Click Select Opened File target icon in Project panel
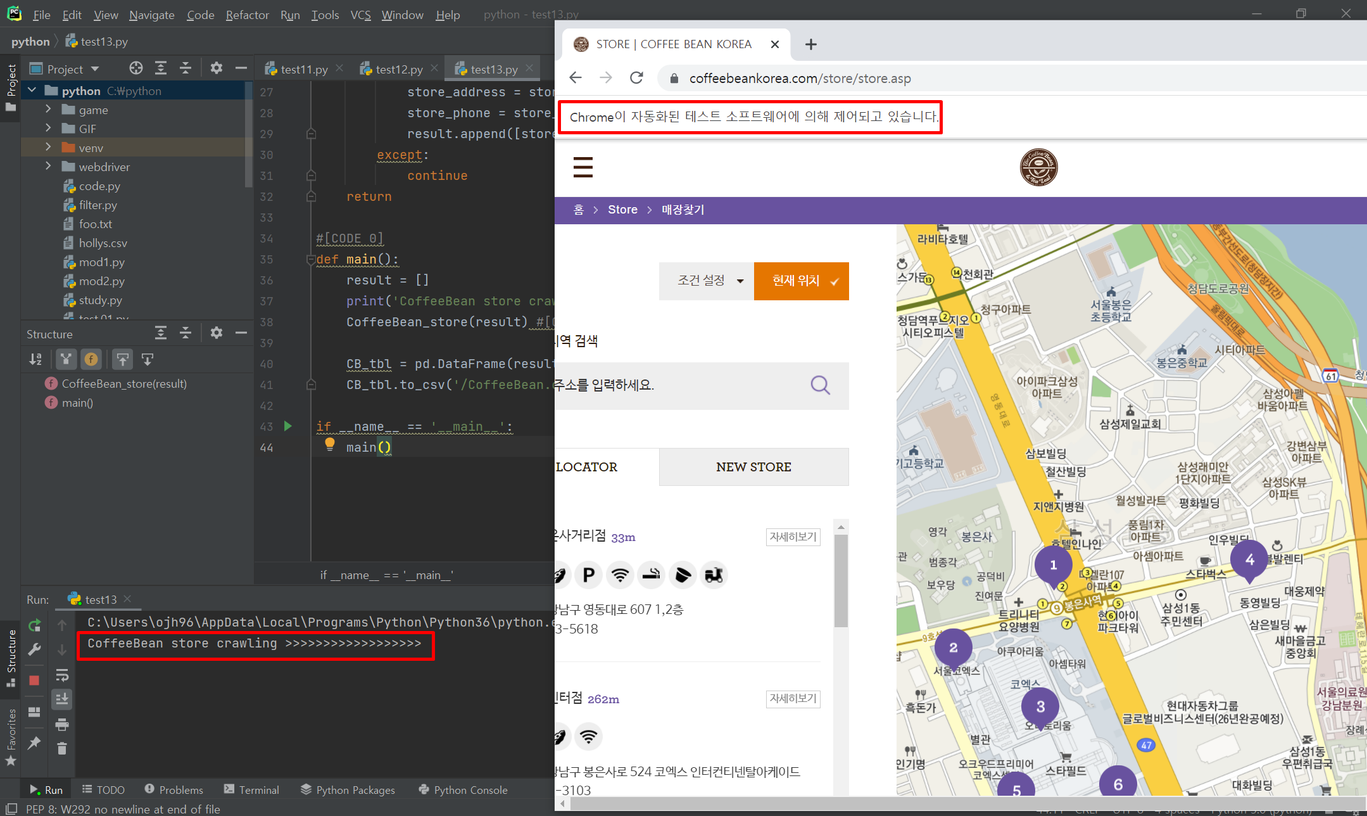This screenshot has width=1367, height=816. click(x=135, y=68)
